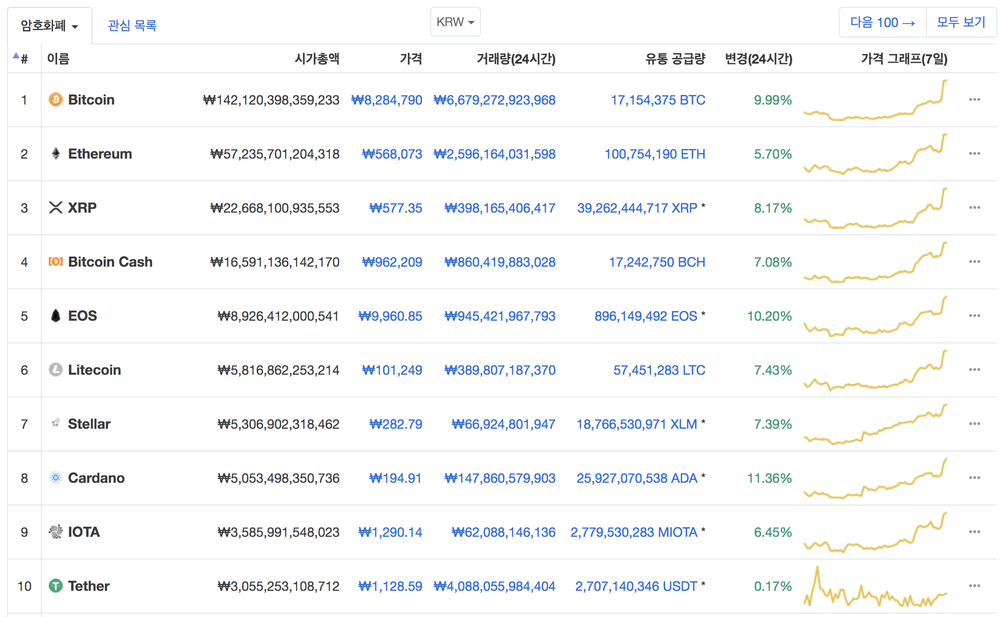Click the 다음 100 button

click(882, 22)
